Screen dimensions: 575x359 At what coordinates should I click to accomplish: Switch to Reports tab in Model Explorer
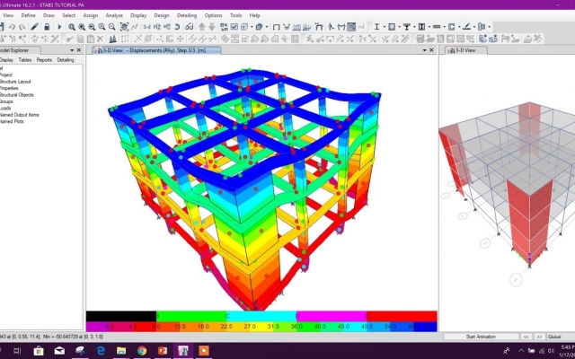44,60
